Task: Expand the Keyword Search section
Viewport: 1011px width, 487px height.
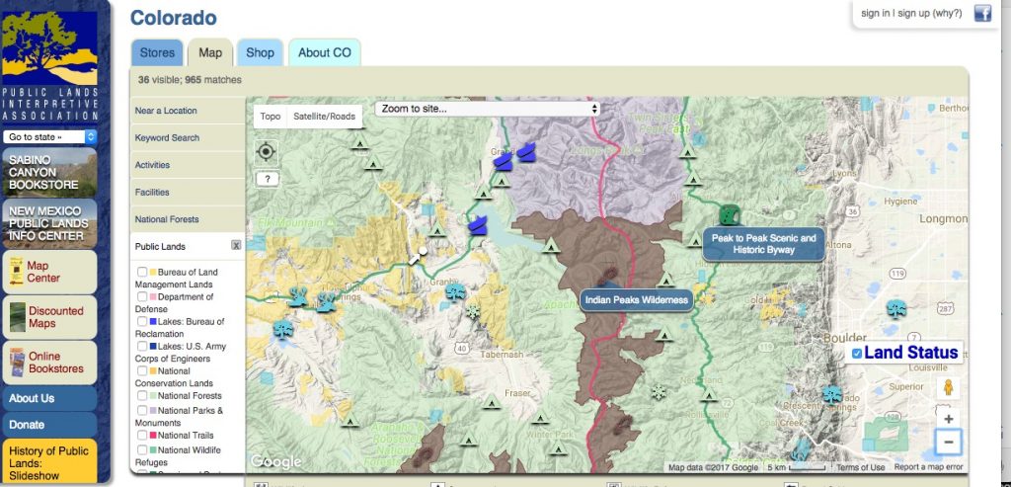Action: [187, 137]
